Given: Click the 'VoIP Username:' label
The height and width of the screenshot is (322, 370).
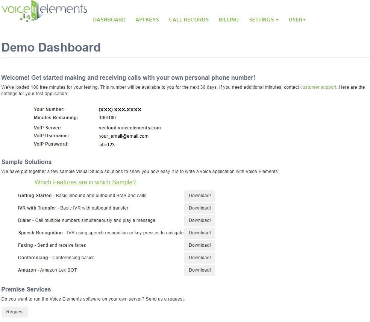Looking at the screenshot, I should [x=52, y=136].
